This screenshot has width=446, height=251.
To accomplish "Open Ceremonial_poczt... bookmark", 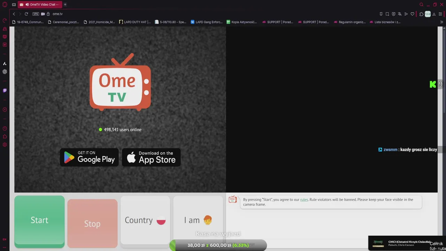I will point(63,22).
